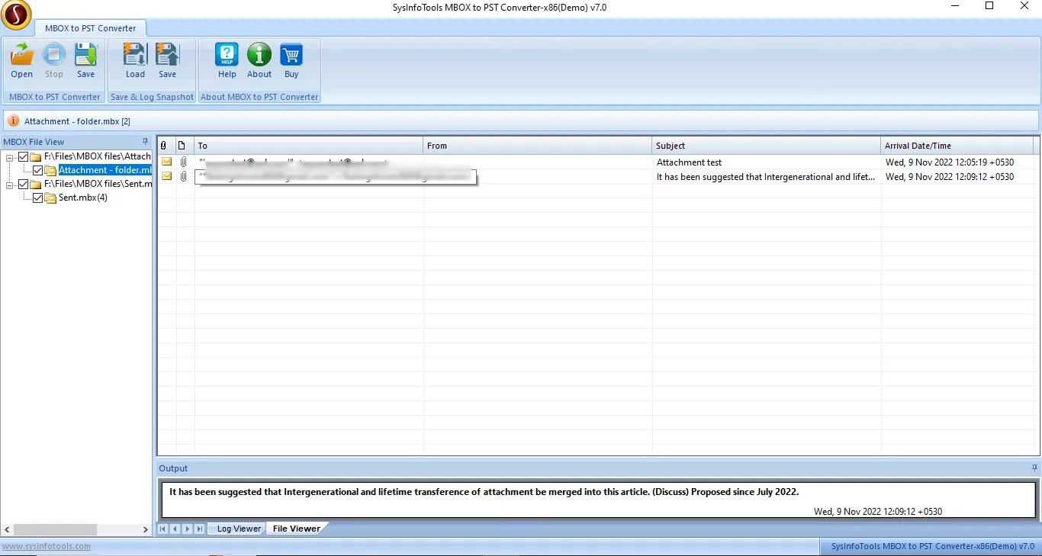Uncheck the Sent.mbx(4) checkbox
Viewport: 1042px width, 556px height.
pyautogui.click(x=38, y=198)
